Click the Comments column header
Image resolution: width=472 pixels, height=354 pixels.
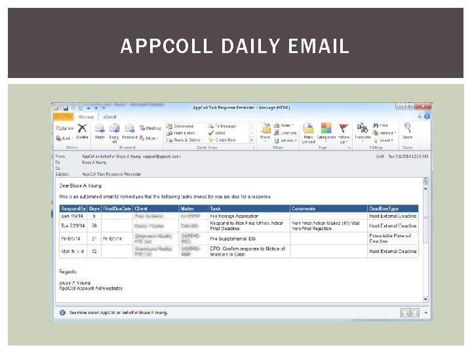click(328, 208)
